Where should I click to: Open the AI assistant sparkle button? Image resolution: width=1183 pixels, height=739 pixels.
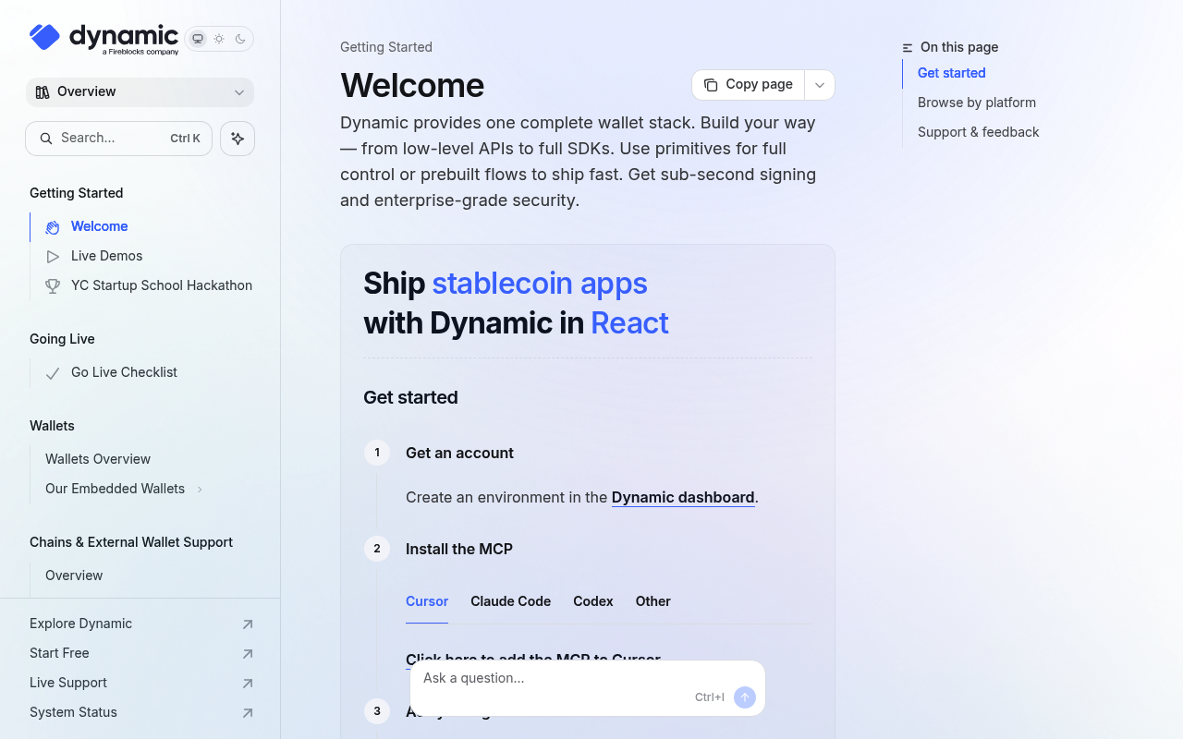(x=238, y=139)
